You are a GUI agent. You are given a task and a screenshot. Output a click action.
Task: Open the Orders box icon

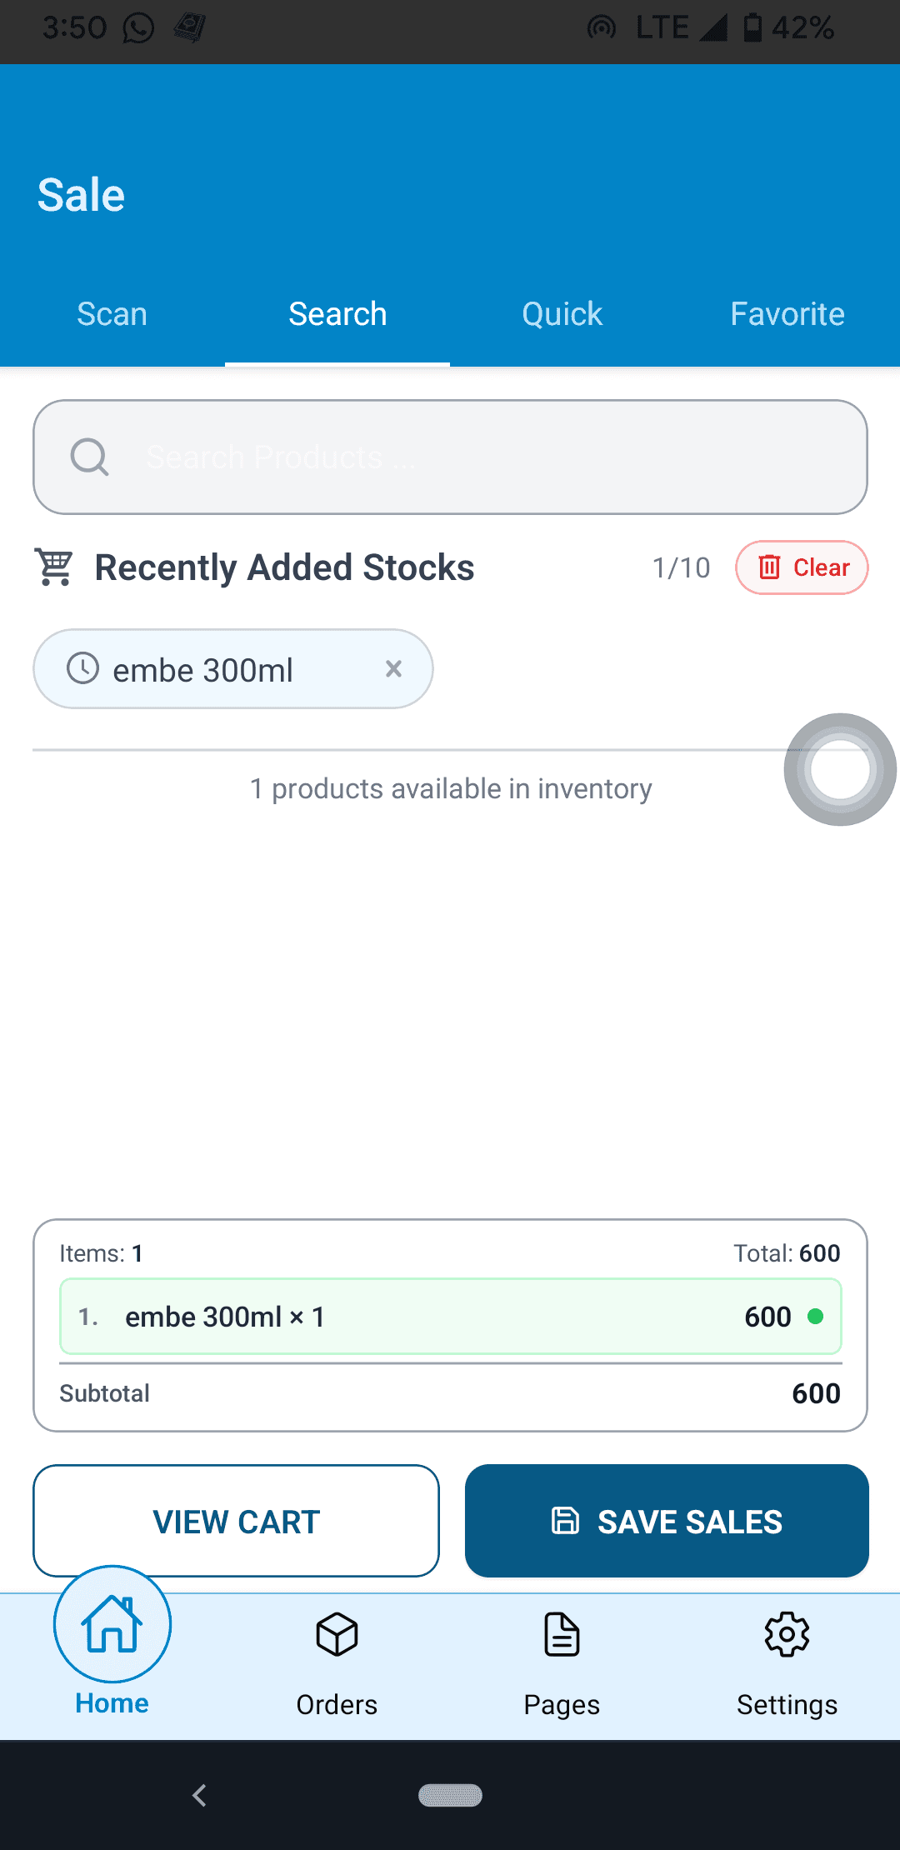[x=337, y=1634]
